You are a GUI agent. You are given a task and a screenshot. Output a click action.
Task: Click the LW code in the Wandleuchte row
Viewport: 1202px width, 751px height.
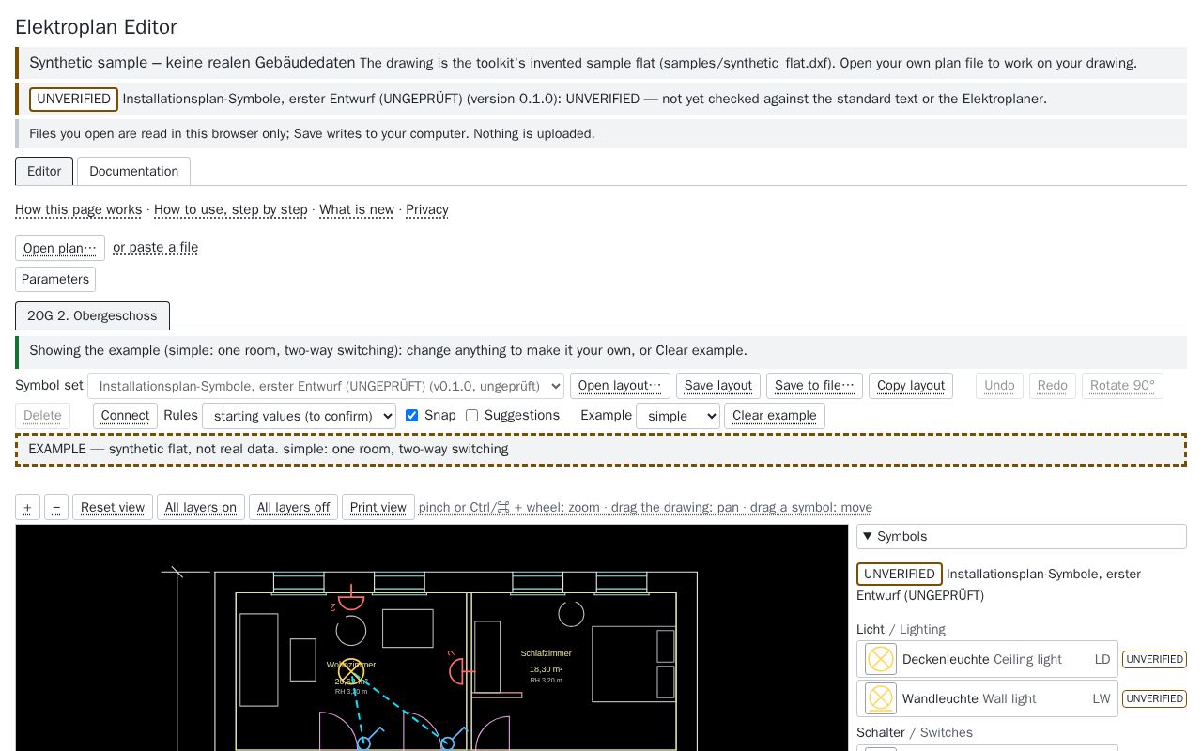(1102, 698)
